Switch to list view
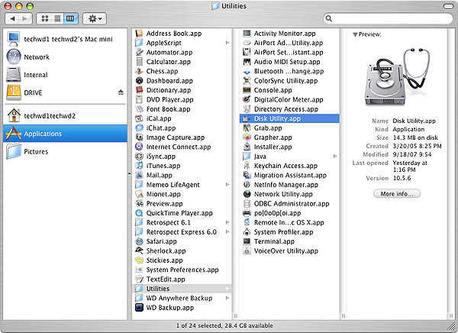The width and height of the screenshot is (458, 333). [x=57, y=18]
